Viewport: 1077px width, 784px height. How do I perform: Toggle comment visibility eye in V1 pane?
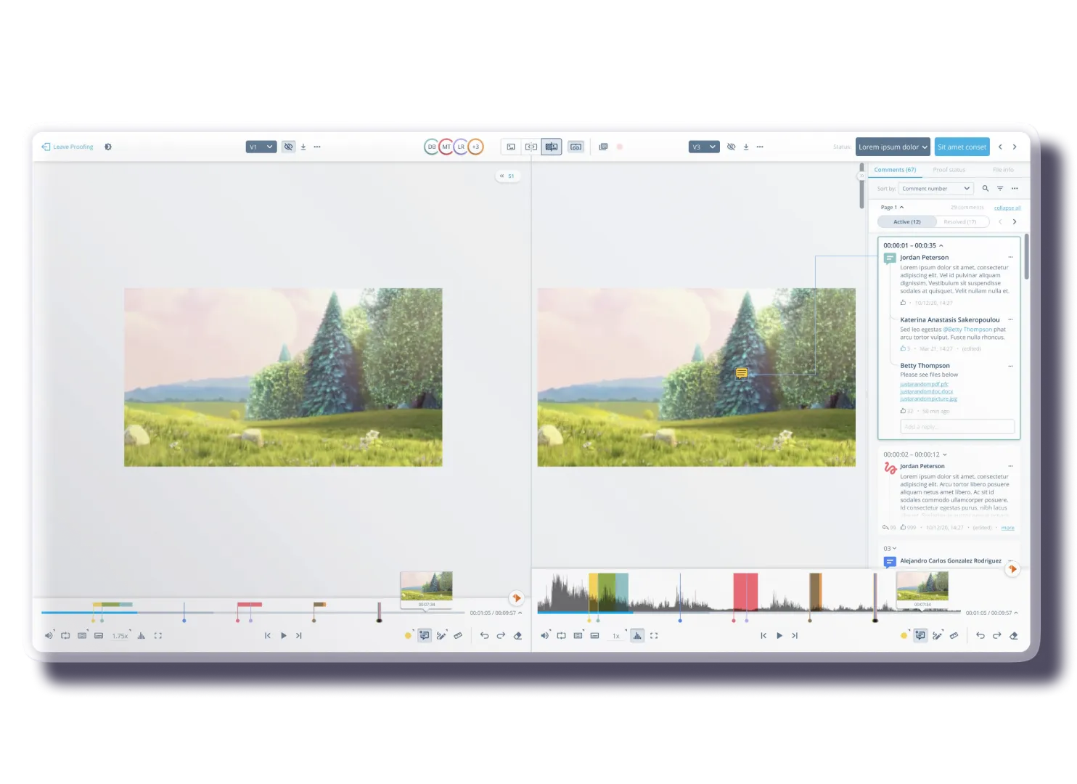click(288, 147)
